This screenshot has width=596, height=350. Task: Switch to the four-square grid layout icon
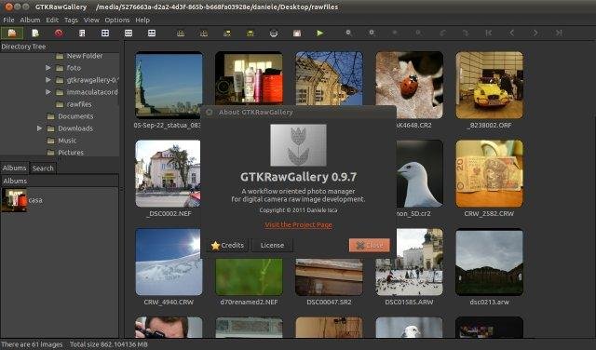pos(105,34)
